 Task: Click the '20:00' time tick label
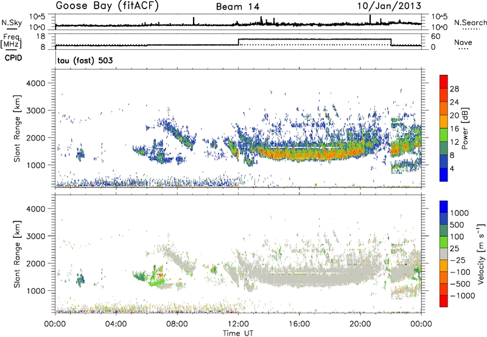click(x=360, y=324)
